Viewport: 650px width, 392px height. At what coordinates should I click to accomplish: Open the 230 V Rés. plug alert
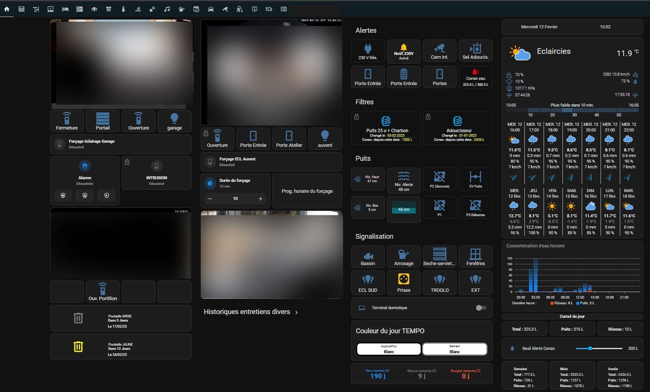[368, 51]
